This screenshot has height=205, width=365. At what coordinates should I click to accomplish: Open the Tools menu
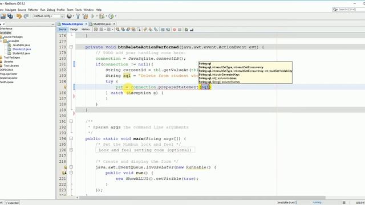79,10
